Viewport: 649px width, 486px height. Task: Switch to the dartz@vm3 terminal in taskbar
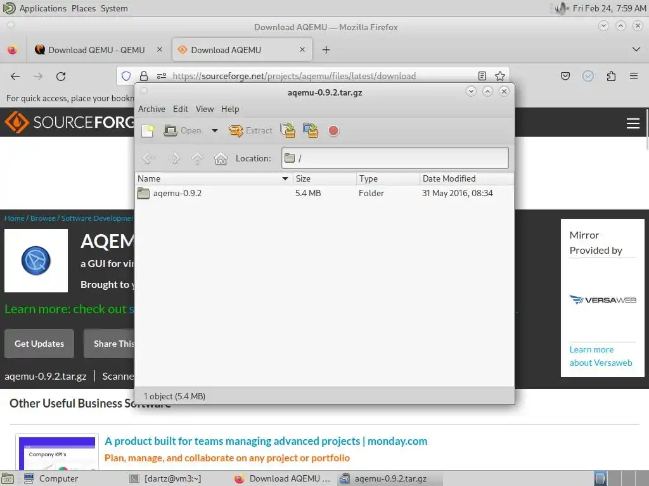click(x=166, y=478)
